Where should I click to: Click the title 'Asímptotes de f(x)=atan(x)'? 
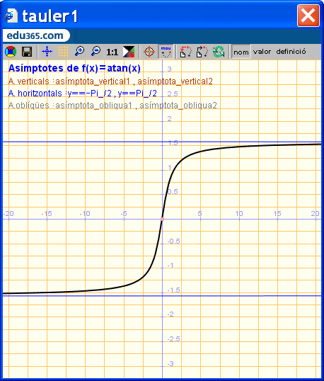(x=74, y=68)
